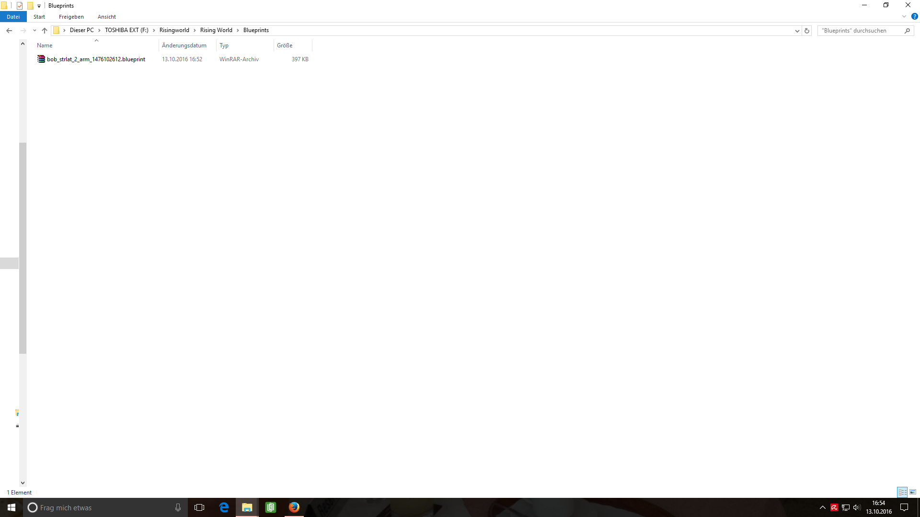Viewport: 920px width, 517px height.
Task: Open the Datei menu
Action: [x=13, y=17]
